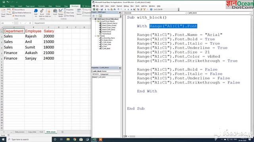Select cell with salary 21000
254x142 pixels.
48,53
